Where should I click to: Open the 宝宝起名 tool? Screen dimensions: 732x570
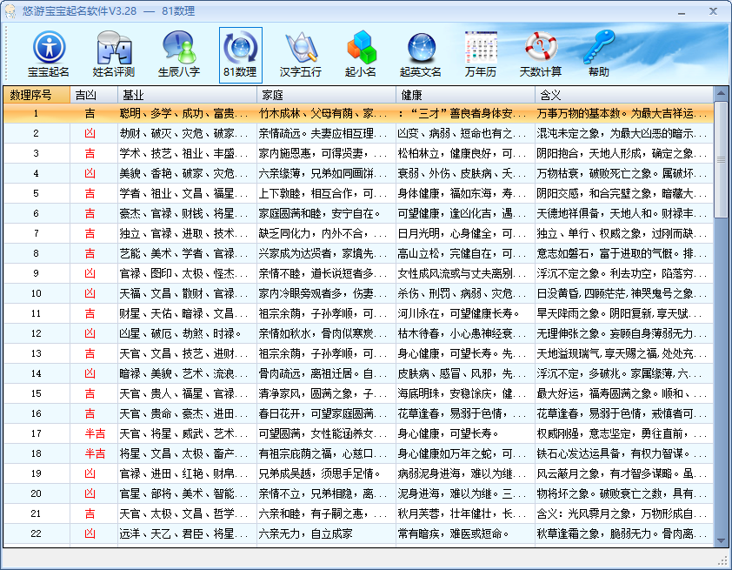[49, 54]
